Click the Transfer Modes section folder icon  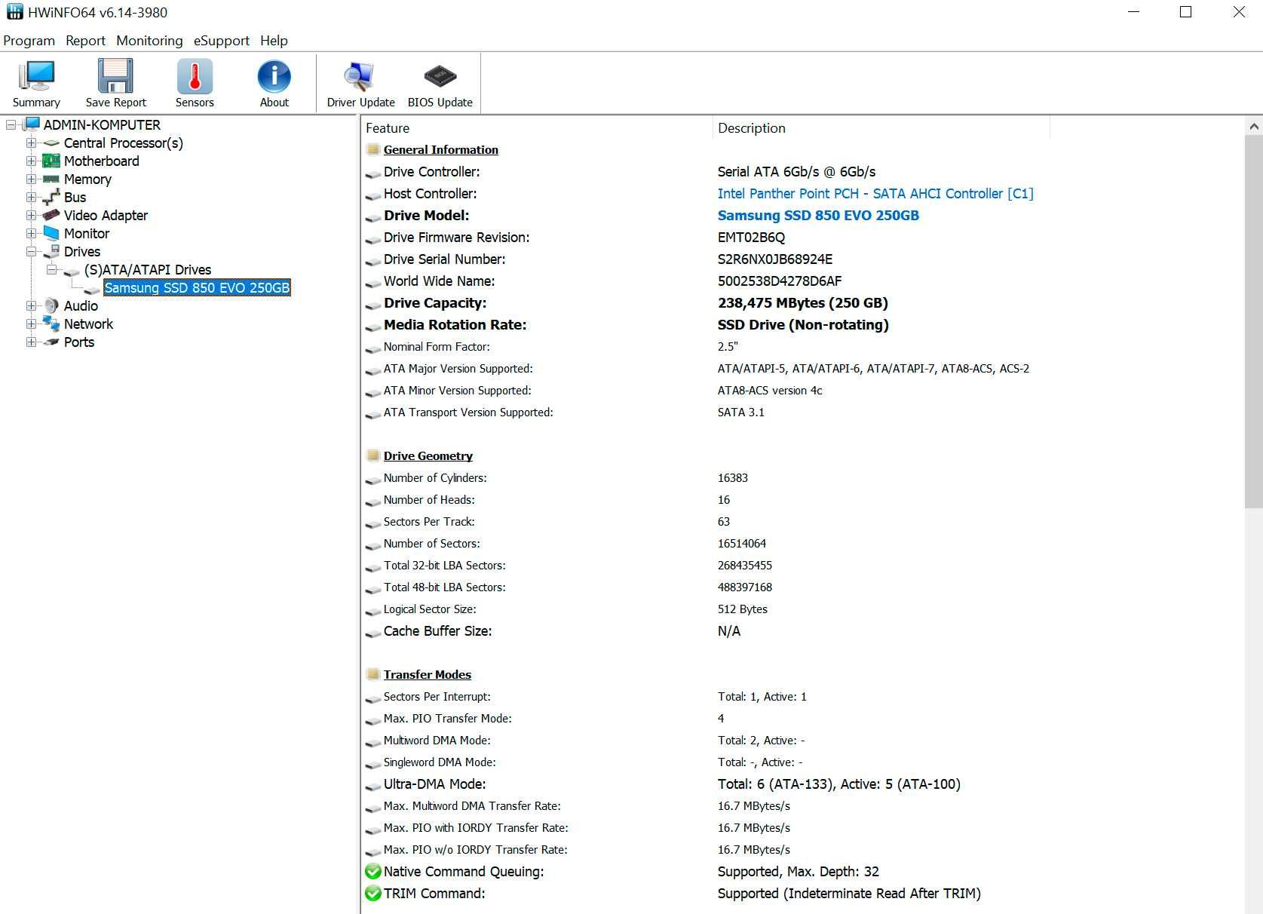click(x=372, y=674)
